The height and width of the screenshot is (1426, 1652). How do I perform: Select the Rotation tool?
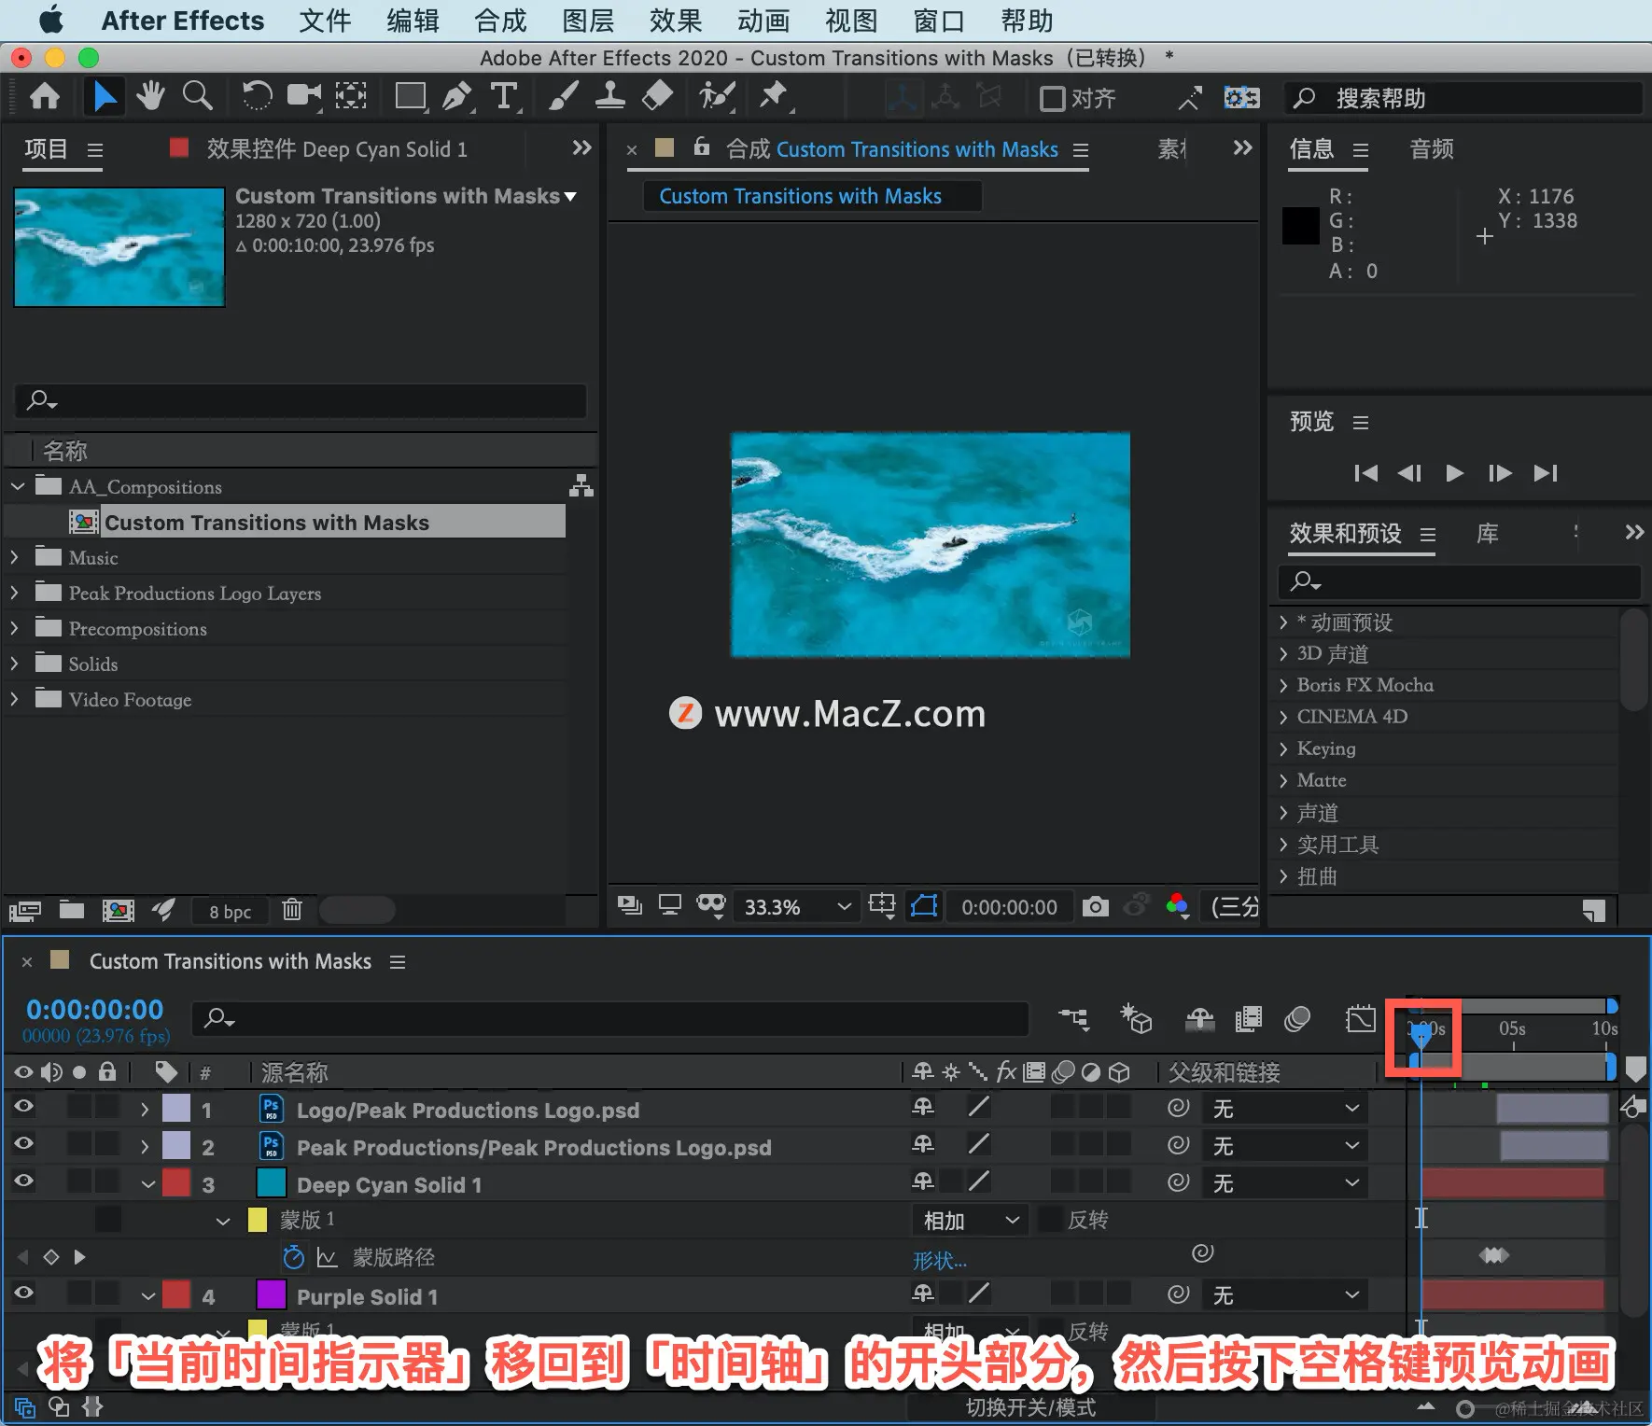pyautogui.click(x=257, y=96)
